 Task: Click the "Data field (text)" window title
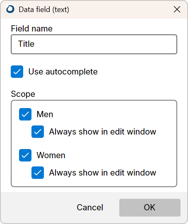pyautogui.click(x=44, y=10)
